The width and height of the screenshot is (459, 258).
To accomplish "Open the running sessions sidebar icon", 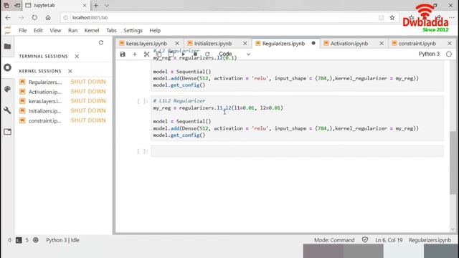I will point(8,67).
